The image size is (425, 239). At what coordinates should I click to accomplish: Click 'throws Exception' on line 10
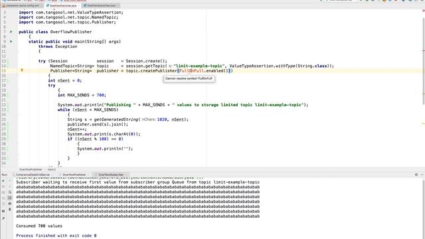click(58, 46)
